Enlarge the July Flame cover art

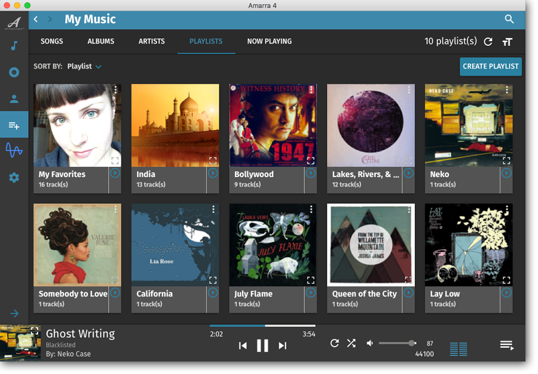pyautogui.click(x=310, y=280)
